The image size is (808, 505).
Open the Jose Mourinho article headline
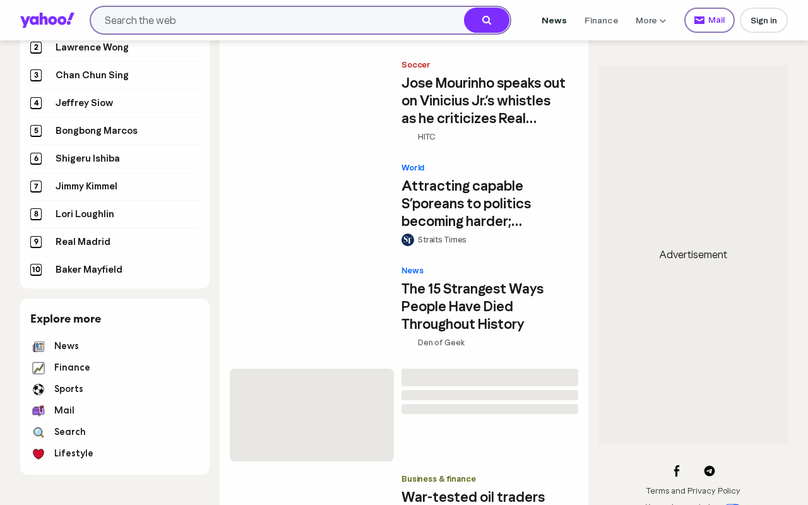point(484,100)
